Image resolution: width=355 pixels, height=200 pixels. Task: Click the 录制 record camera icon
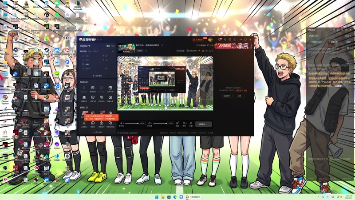(184, 124)
